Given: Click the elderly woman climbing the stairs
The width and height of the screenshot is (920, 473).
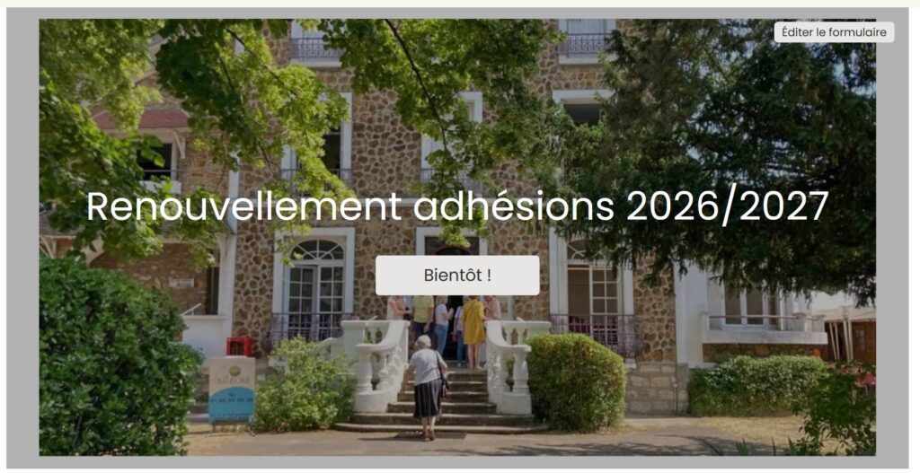Looking at the screenshot, I should [427, 388].
